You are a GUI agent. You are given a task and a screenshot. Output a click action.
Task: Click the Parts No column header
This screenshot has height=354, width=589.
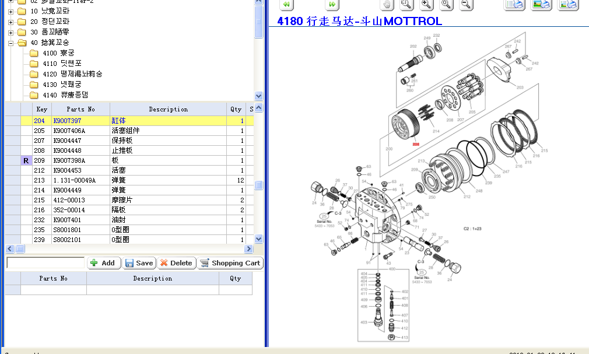pos(80,110)
